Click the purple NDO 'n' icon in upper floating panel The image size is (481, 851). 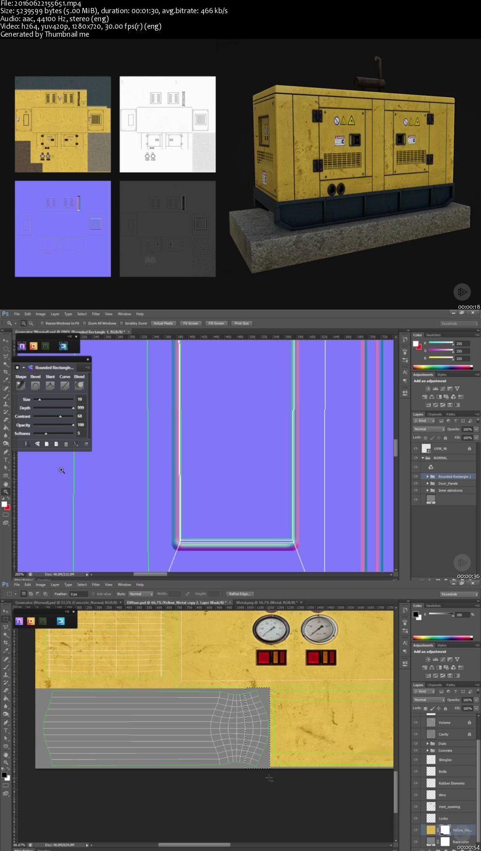tap(21, 346)
